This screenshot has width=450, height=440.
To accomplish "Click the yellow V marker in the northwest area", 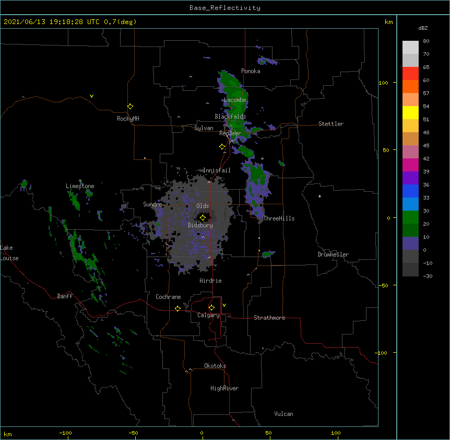I will click(91, 96).
